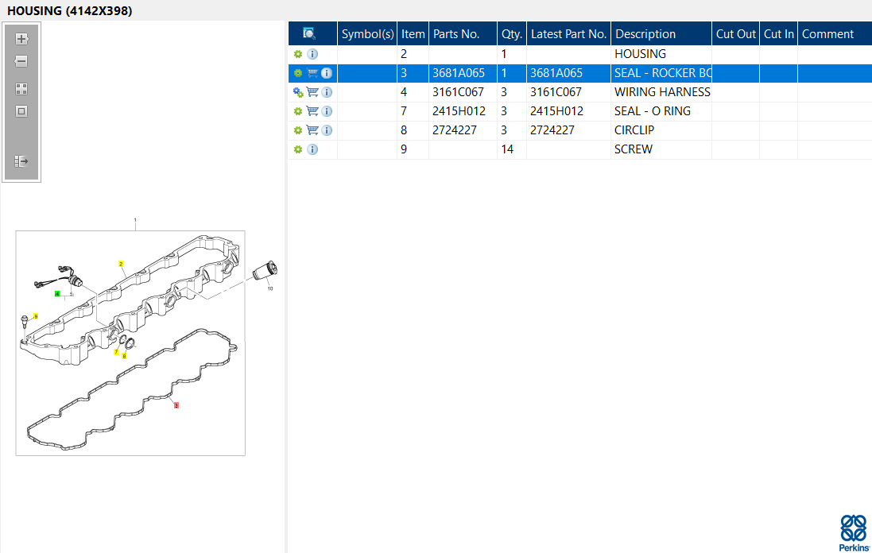Click the Description column header

point(645,34)
